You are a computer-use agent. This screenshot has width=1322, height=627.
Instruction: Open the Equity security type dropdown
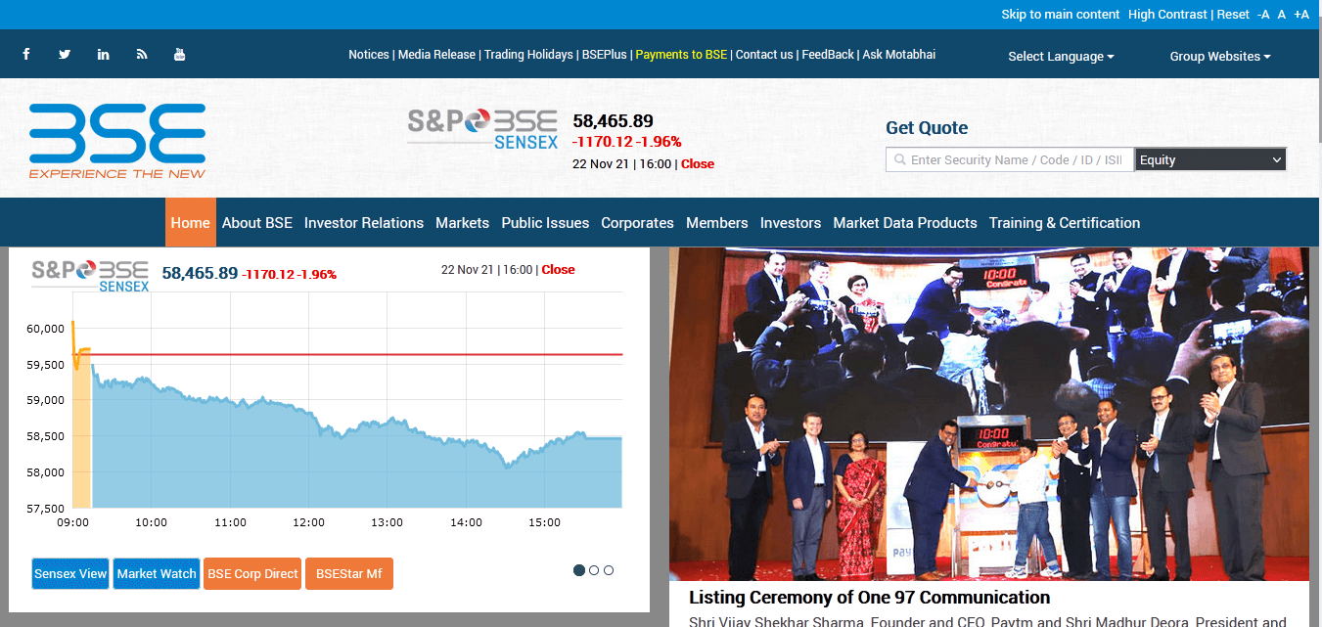point(1210,158)
